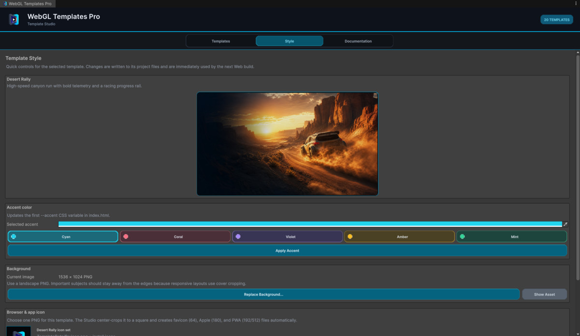Choose the Cyan accent preset

pyautogui.click(x=63, y=237)
